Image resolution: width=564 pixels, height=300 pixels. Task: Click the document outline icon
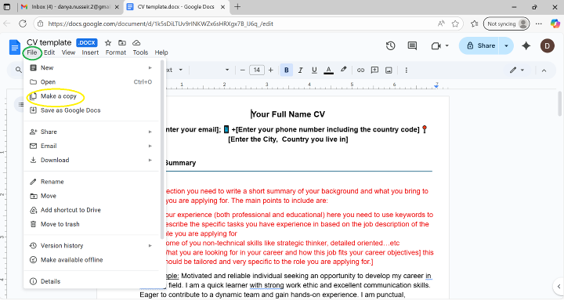pos(20,105)
